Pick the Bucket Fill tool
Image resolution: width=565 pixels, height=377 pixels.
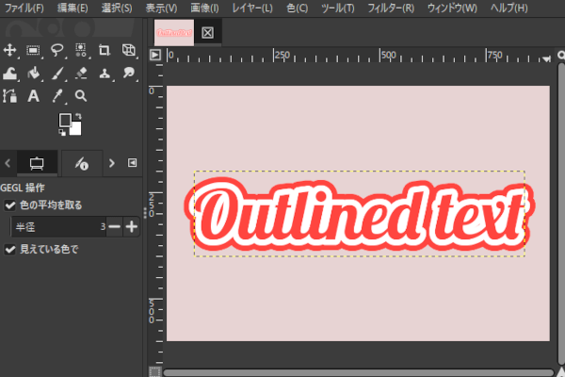tap(34, 73)
